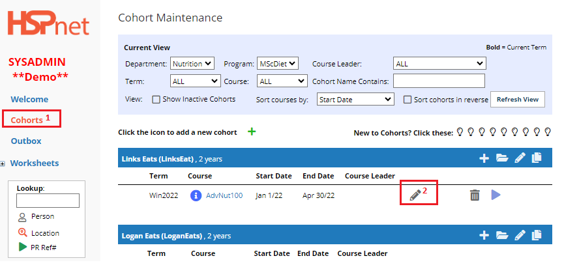Click the Win2022 term cell

164,196
